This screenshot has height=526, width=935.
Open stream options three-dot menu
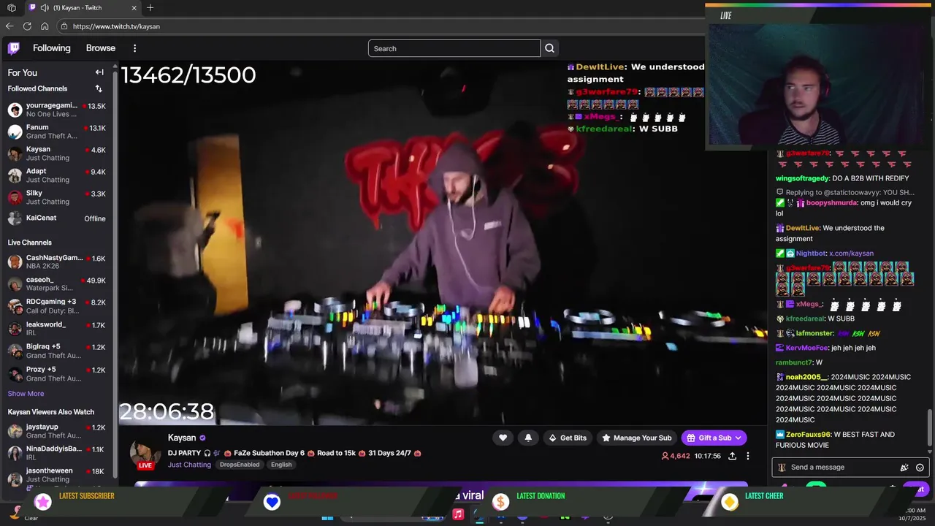tap(747, 456)
